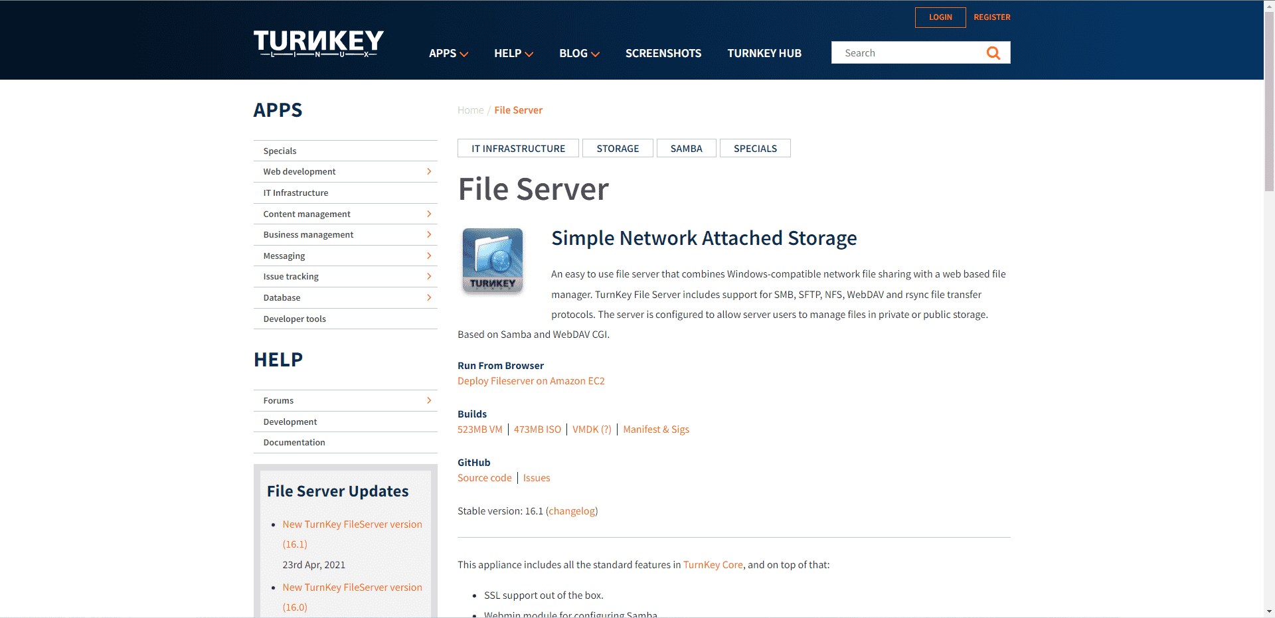Expand the APPS menu chevron

tap(464, 54)
